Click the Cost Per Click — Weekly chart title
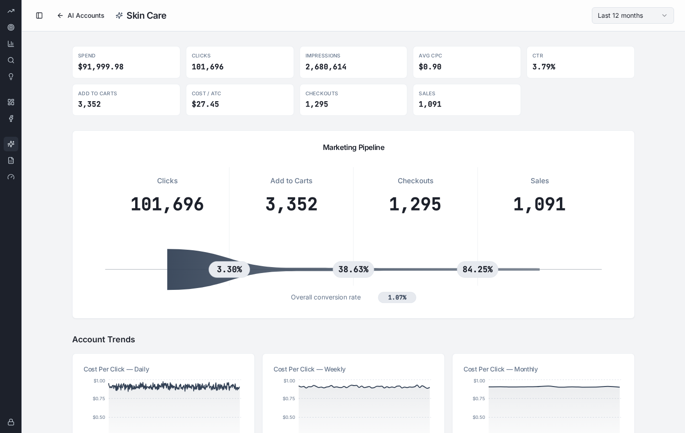The width and height of the screenshot is (685, 433). coord(310,369)
